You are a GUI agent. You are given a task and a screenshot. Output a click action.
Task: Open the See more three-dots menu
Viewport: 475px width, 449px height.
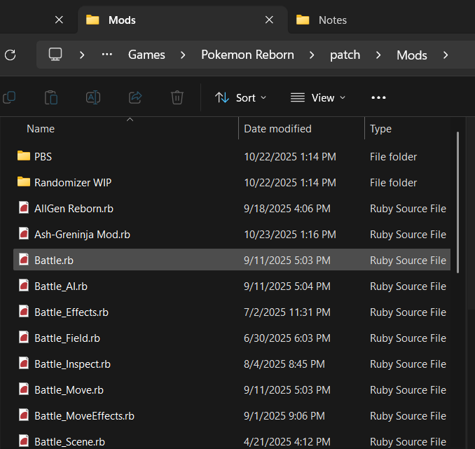pos(378,98)
